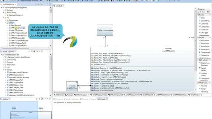The height and width of the screenshot is (119, 212).
Task: Select UMLRTCapsuleClass.h file
Action: [x=19, y=33]
